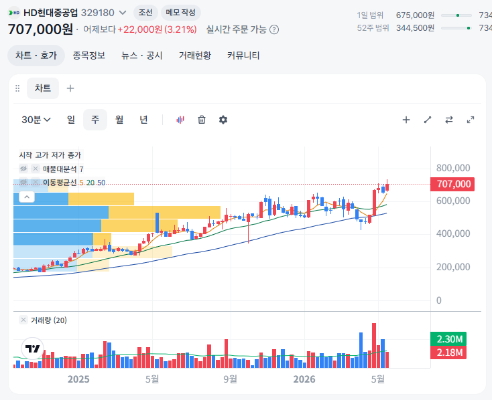The width and height of the screenshot is (492, 400).
Task: Open the 거래현황 tab
Action: pyautogui.click(x=195, y=56)
